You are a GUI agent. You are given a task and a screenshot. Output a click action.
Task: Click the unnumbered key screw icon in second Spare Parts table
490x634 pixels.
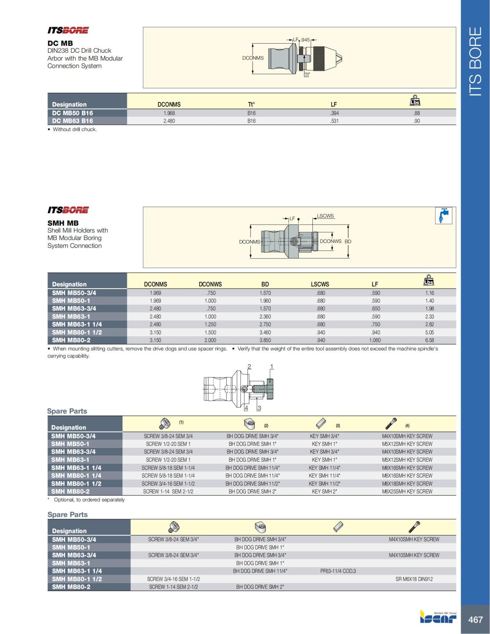(x=414, y=527)
